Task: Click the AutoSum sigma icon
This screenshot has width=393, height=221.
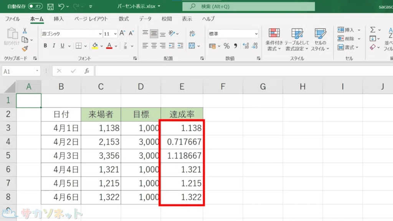Action: tap(373, 30)
